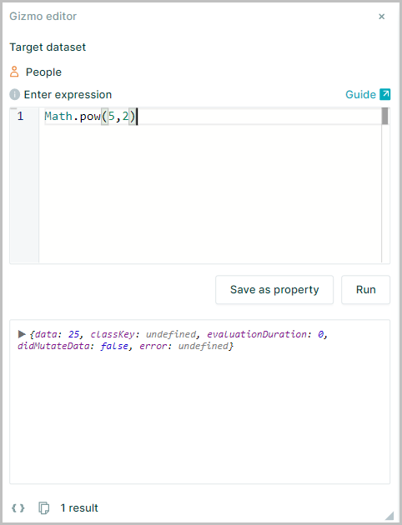Click the curly braces JSON view icon
Image resolution: width=402 pixels, height=525 pixels.
[18, 508]
